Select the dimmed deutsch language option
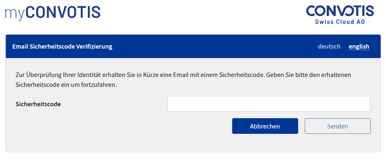This screenshot has width=386, height=161. click(x=329, y=47)
